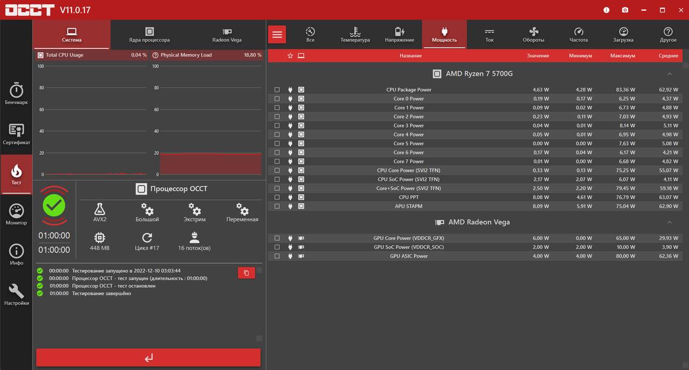Click the 16 поток(ов) threads worker icon
Viewport: 689px width, 370px height.
194,238
